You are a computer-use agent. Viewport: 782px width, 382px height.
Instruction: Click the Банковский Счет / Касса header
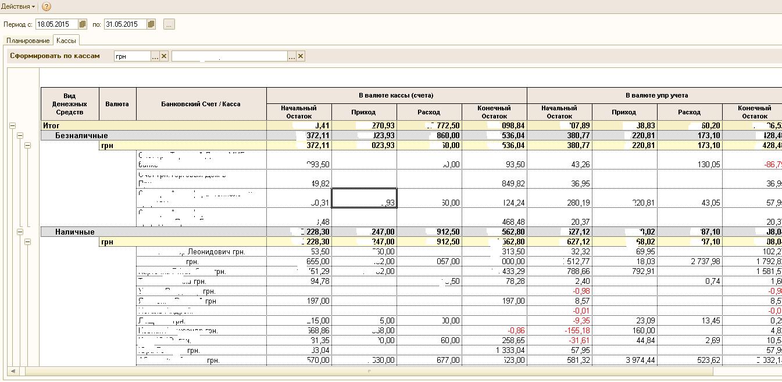(201, 104)
